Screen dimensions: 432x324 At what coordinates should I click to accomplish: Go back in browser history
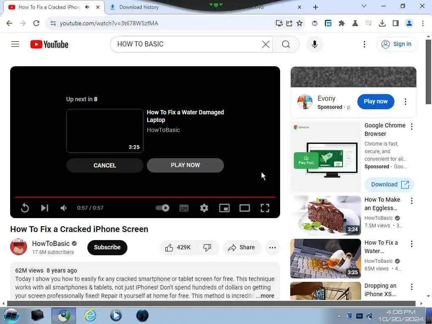pyautogui.click(x=9, y=23)
